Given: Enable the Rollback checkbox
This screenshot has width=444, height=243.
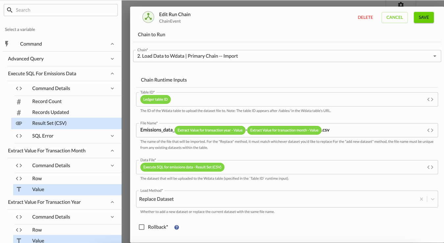Looking at the screenshot, I should (142, 227).
